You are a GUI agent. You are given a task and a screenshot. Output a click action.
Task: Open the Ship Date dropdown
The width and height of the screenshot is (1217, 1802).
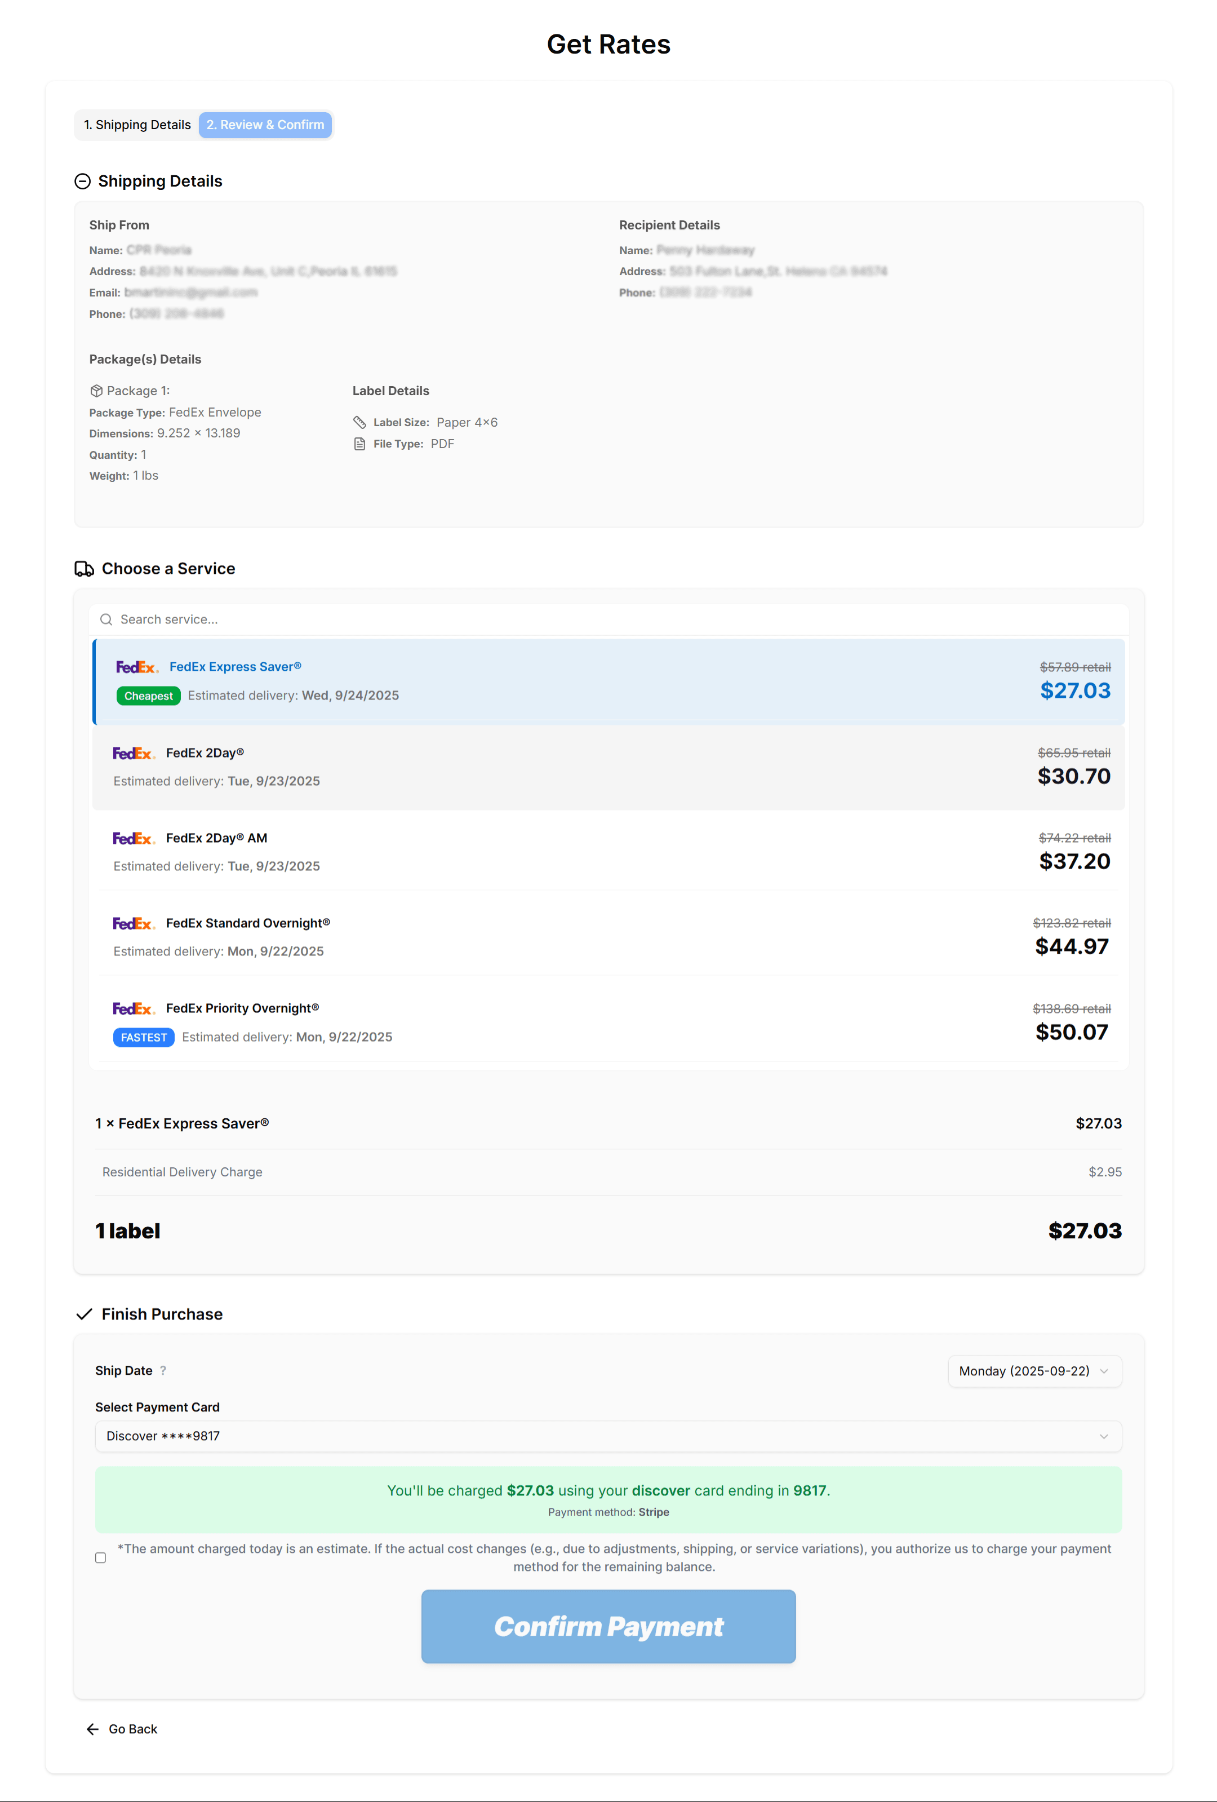pos(1034,1371)
